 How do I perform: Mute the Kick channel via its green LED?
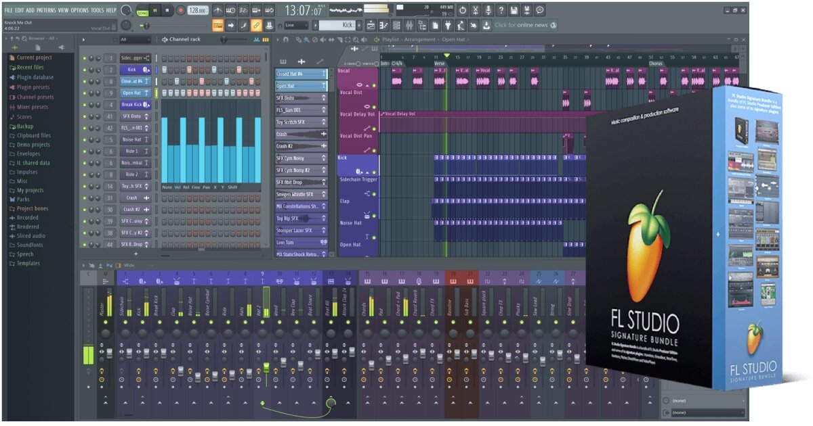tap(84, 70)
